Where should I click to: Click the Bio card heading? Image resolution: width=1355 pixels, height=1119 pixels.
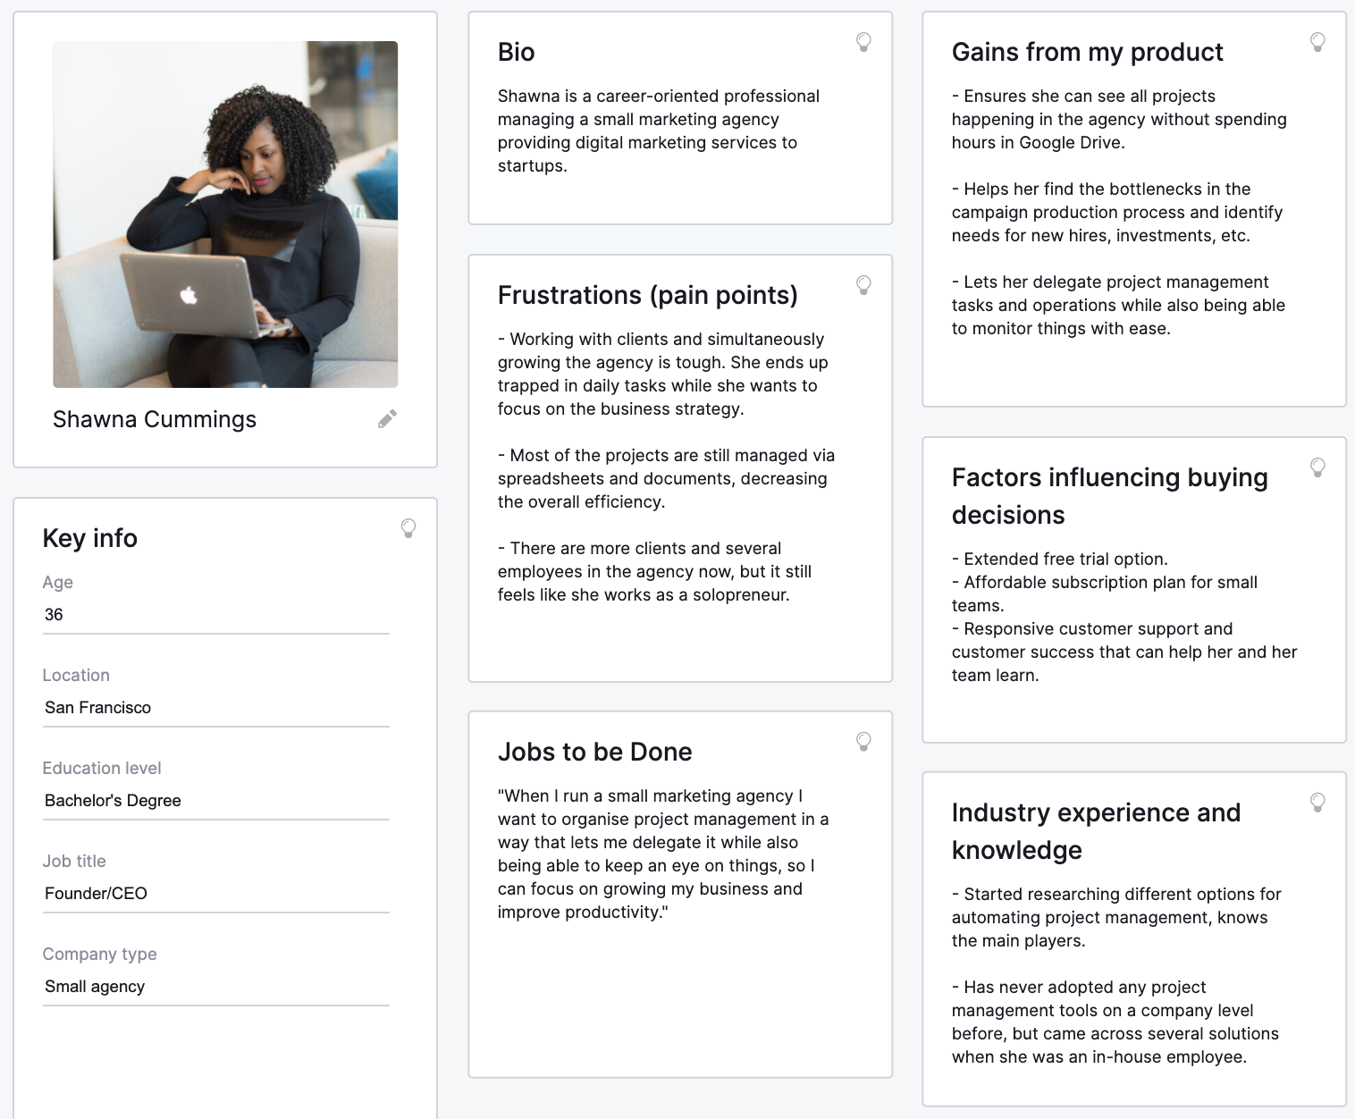(517, 52)
